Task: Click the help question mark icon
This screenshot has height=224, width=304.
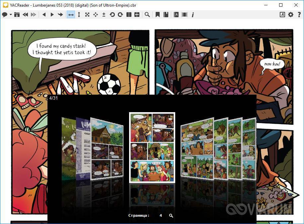Action: (x=299, y=15)
